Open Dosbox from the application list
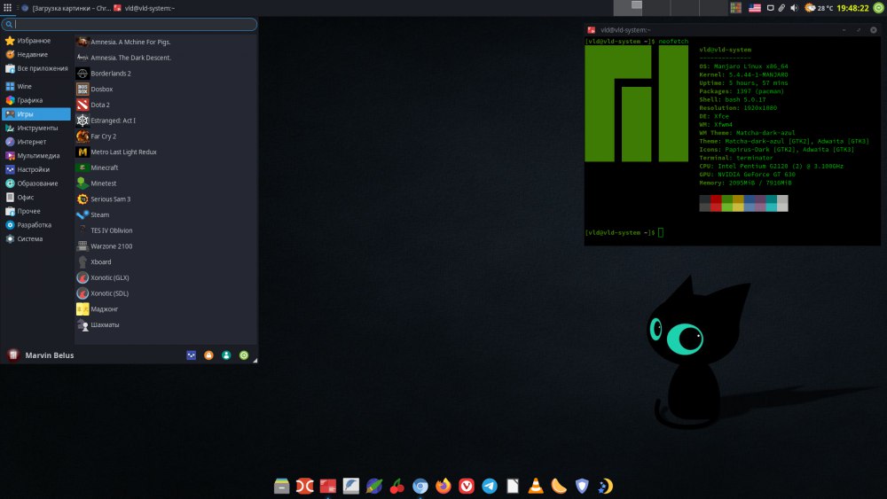 point(166,89)
